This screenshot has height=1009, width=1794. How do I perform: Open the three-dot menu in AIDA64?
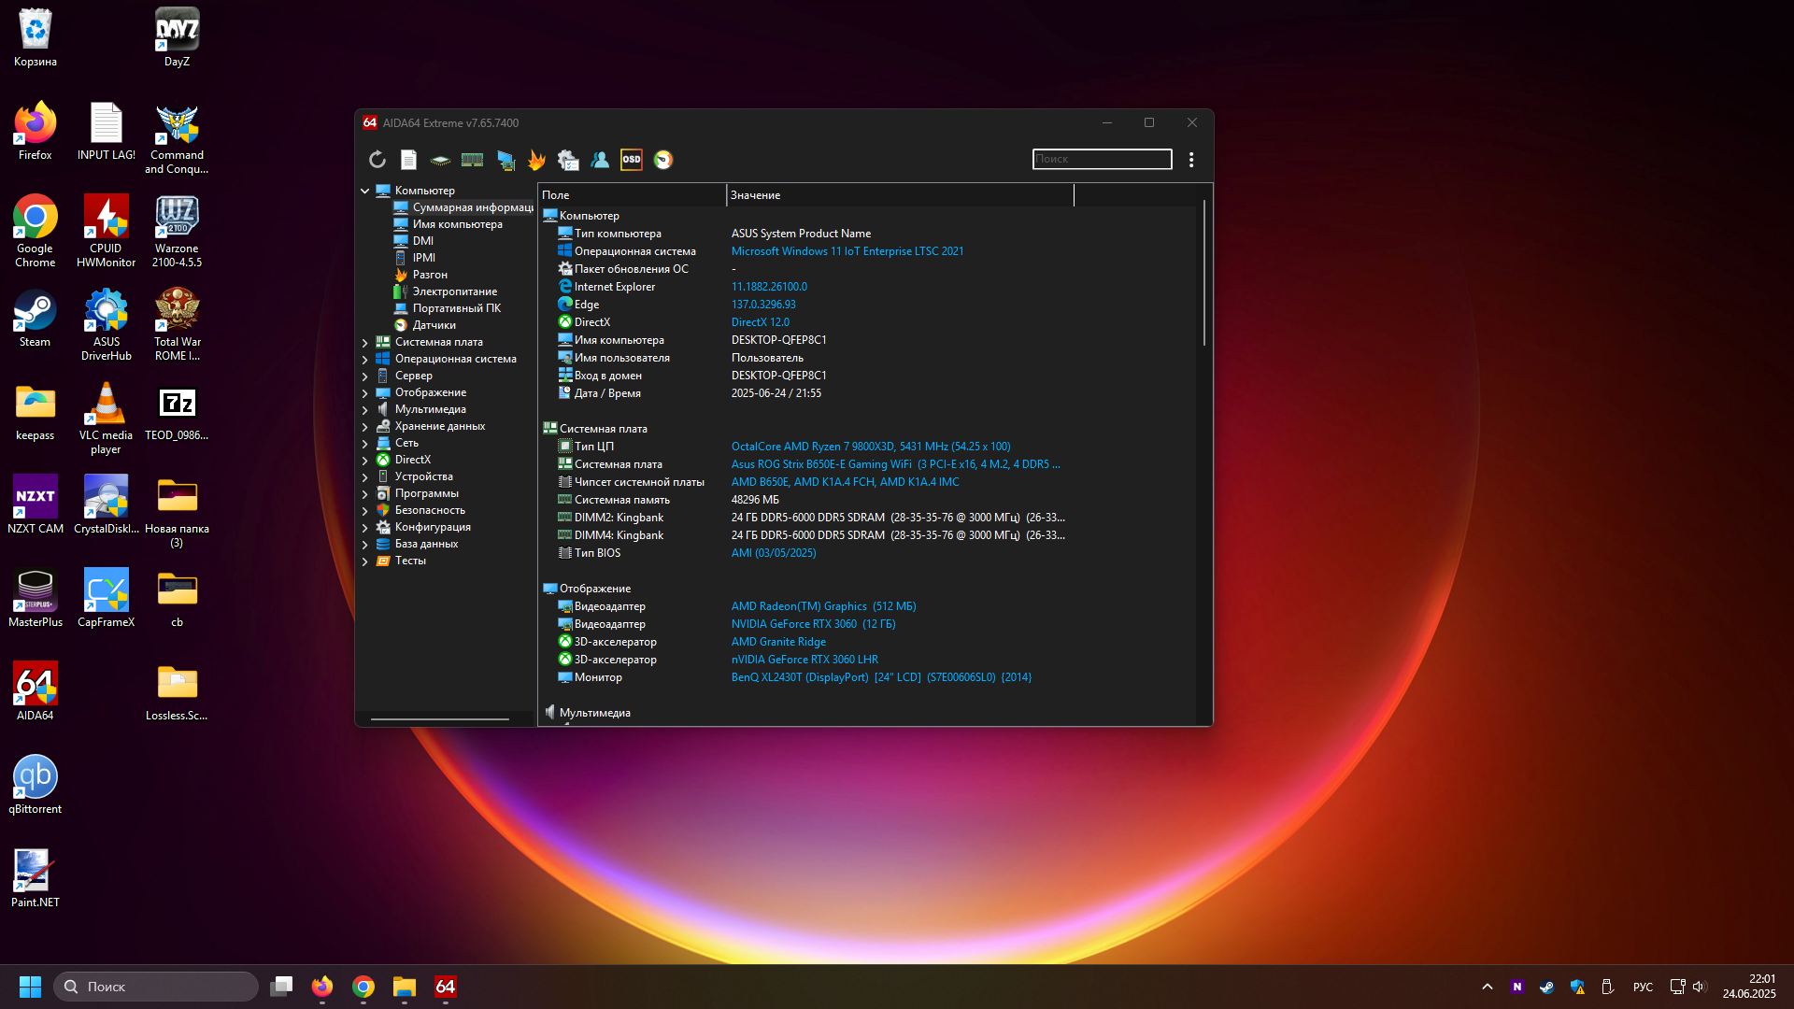pos(1191,160)
